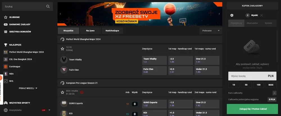Click the FaZe Clan team name
281x116 pixels.
tap(74, 70)
